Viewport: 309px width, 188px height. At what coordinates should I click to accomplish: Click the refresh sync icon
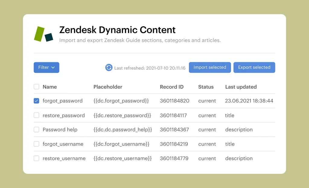[109, 68]
